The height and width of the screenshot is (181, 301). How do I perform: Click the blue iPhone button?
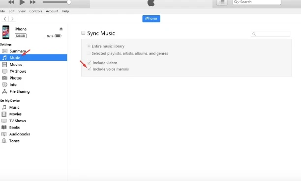point(151,19)
